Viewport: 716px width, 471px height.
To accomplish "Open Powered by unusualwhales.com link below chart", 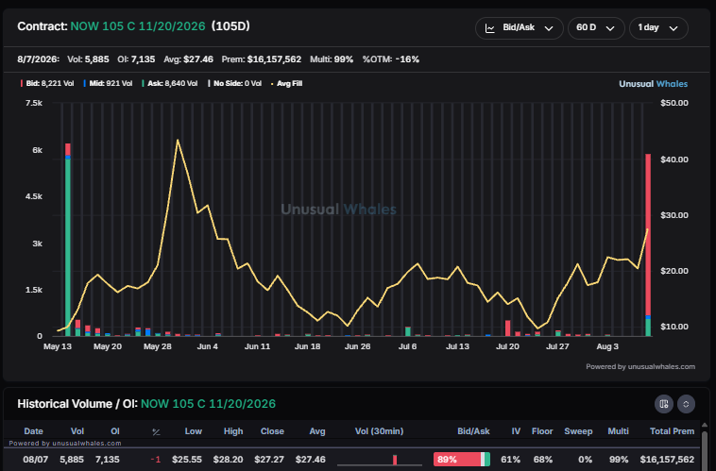I will [640, 366].
